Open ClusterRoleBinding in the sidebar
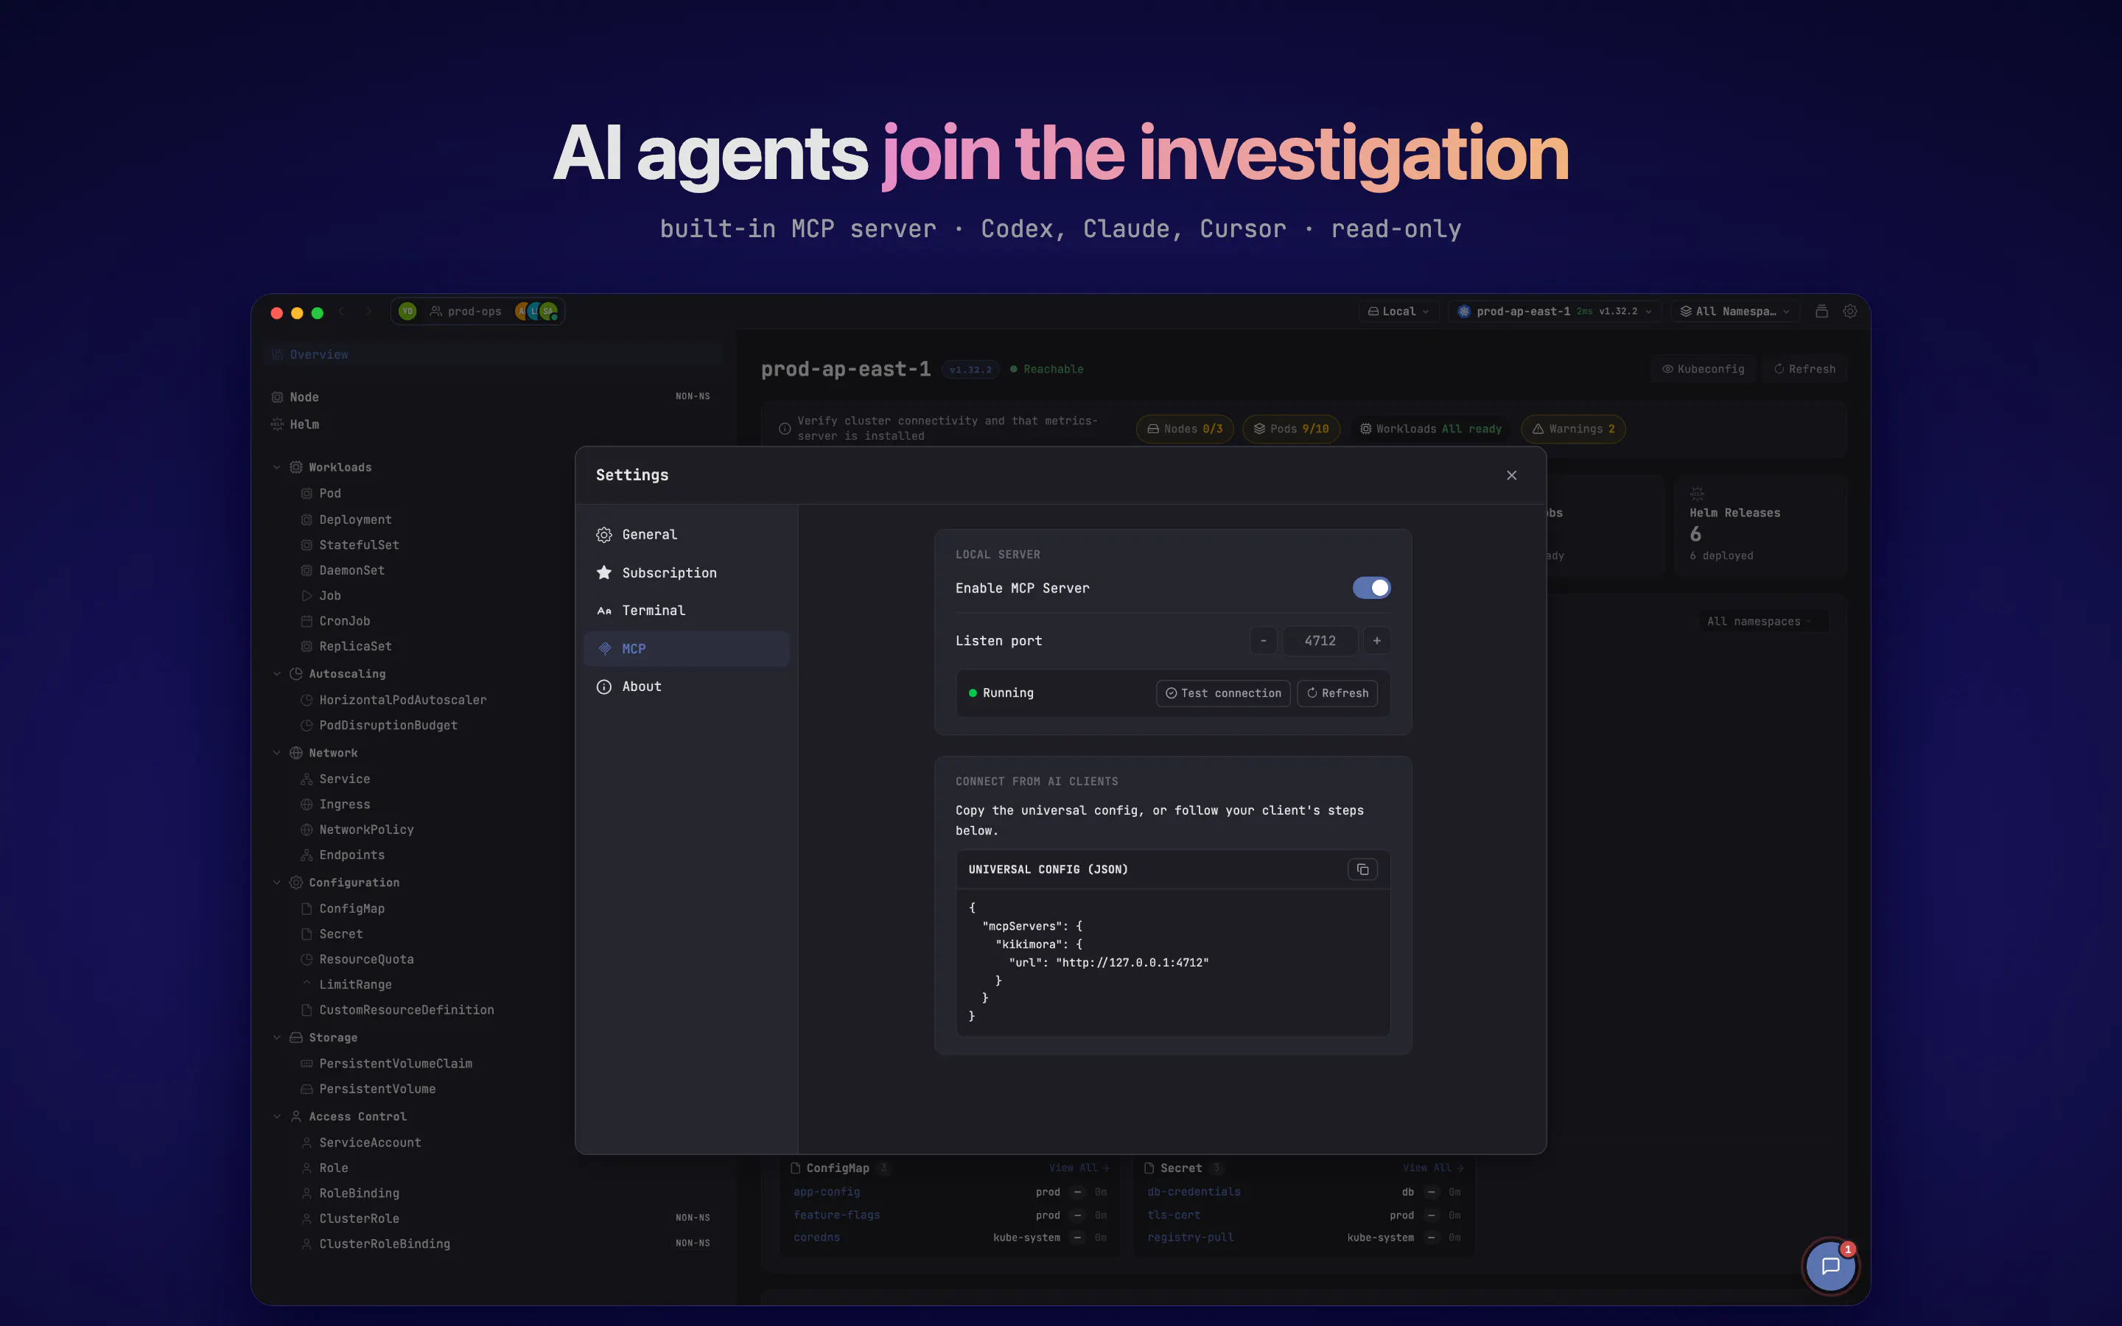Viewport: 2122px width, 1326px height. tap(384, 1243)
